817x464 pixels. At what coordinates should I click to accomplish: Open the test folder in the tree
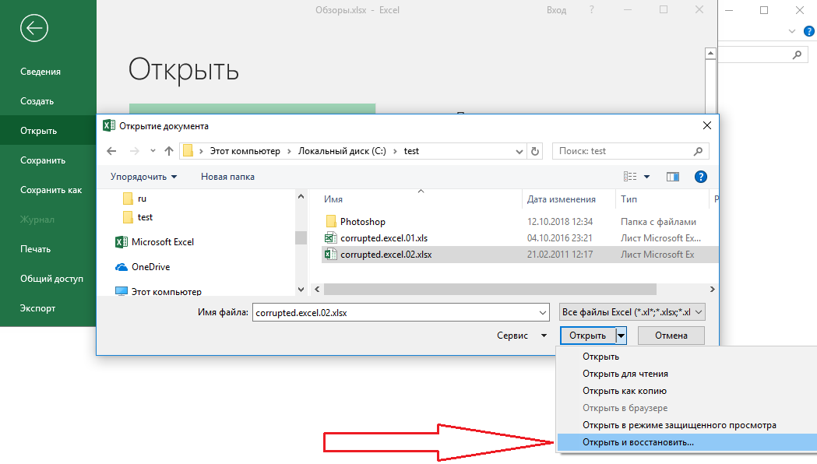point(138,217)
